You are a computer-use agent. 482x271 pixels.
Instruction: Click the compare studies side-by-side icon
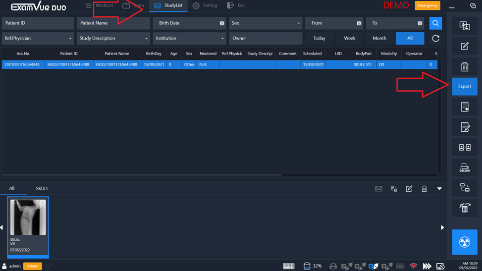[465, 148]
